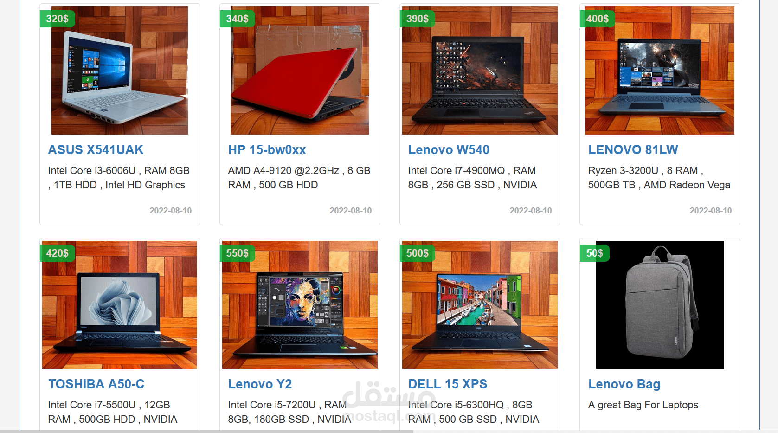Open the HP 15-bw0xx product title link
This screenshot has height=433, width=778.
[x=267, y=150]
